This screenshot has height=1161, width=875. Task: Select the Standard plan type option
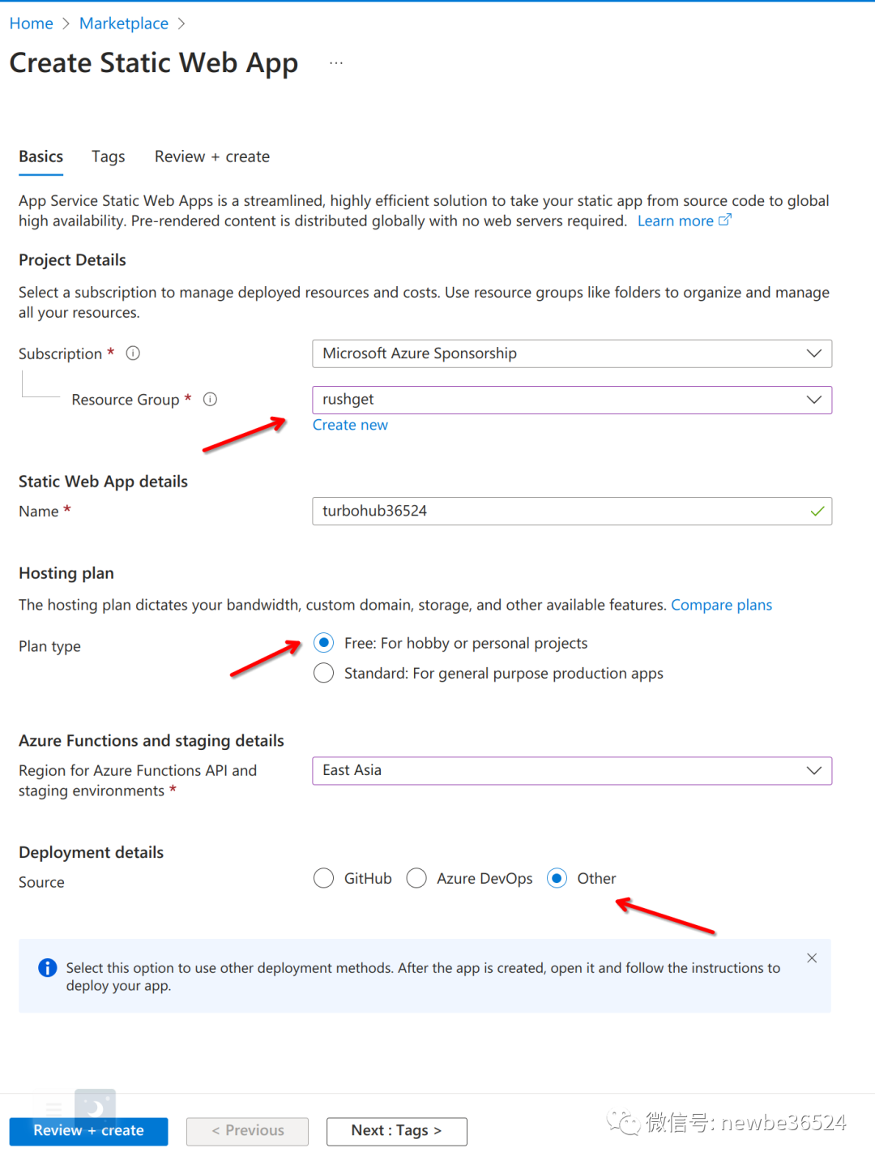point(324,674)
